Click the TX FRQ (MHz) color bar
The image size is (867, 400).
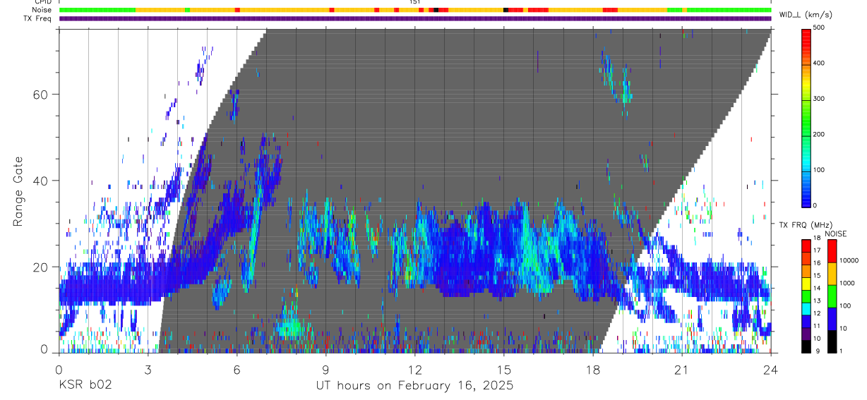tap(806, 296)
